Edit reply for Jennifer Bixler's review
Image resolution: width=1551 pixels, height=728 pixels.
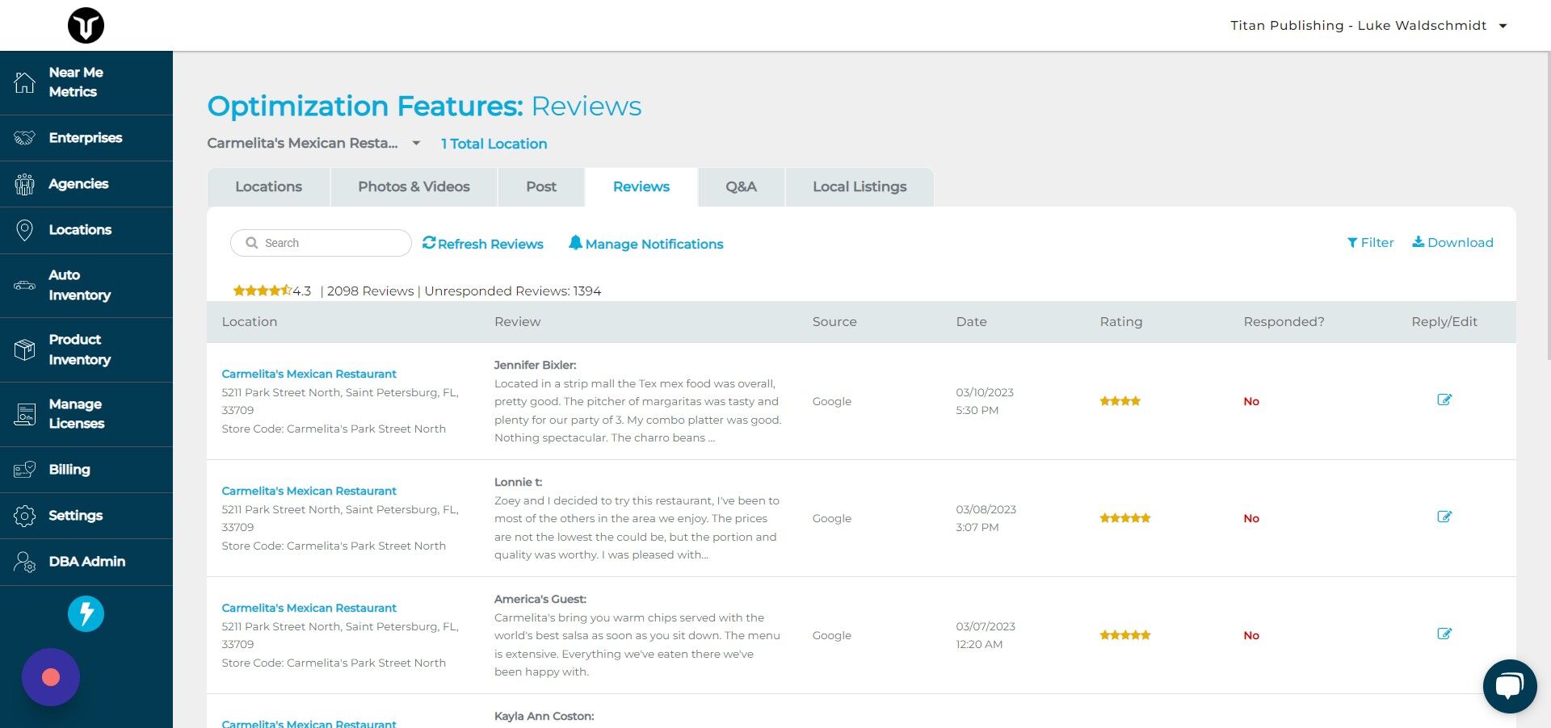[1444, 400]
